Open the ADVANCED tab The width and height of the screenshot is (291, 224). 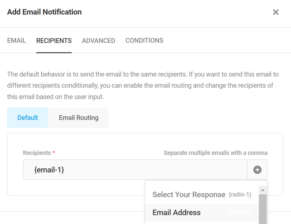tap(98, 41)
